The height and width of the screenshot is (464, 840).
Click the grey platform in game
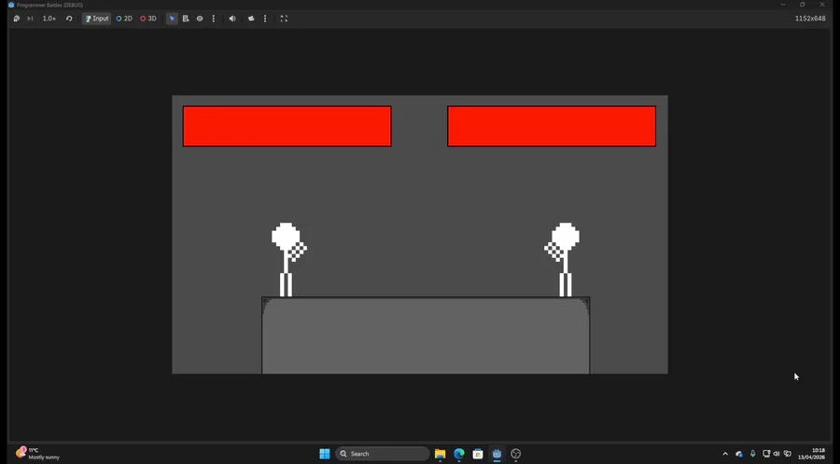pos(426,335)
